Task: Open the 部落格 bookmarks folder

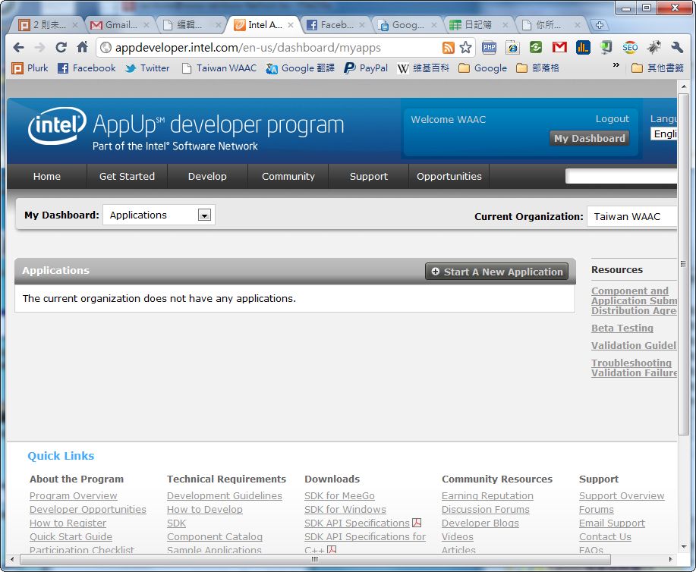Action: pos(537,68)
